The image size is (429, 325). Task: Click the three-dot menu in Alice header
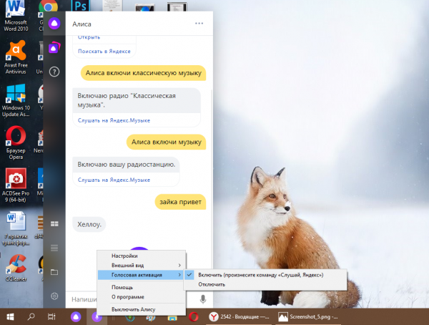click(199, 24)
